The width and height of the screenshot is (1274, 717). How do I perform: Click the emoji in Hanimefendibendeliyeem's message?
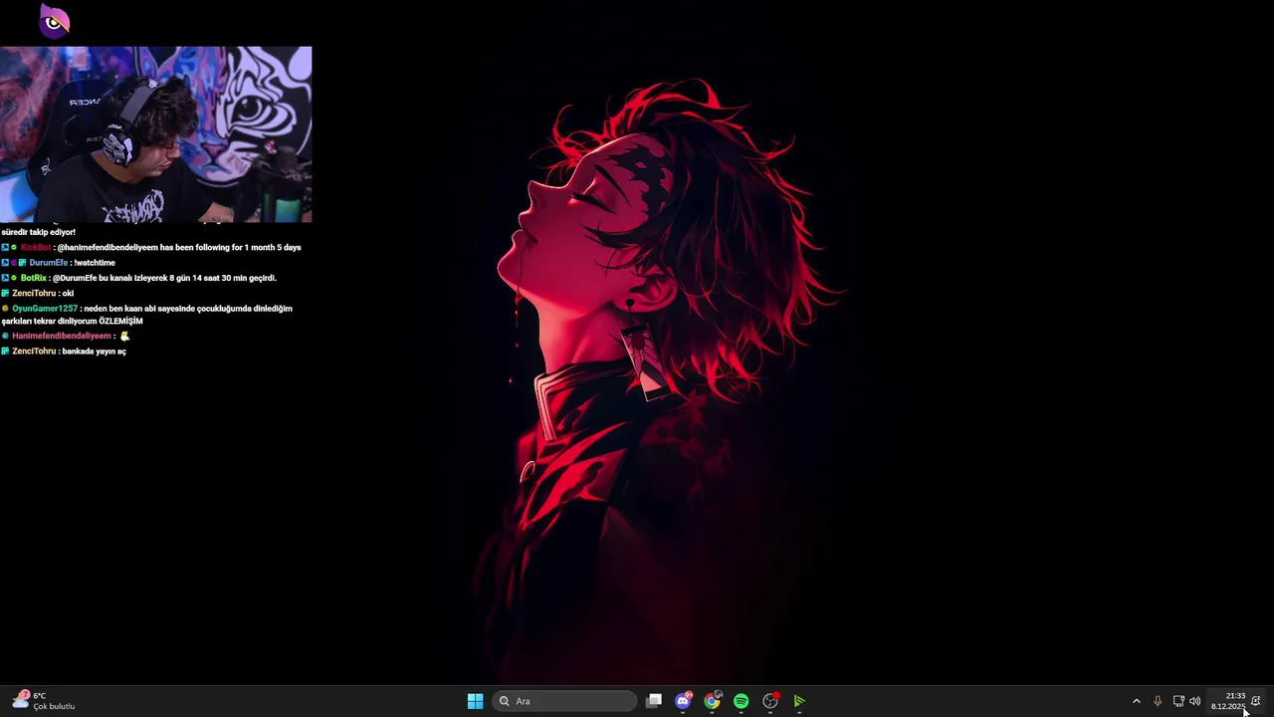[124, 336]
